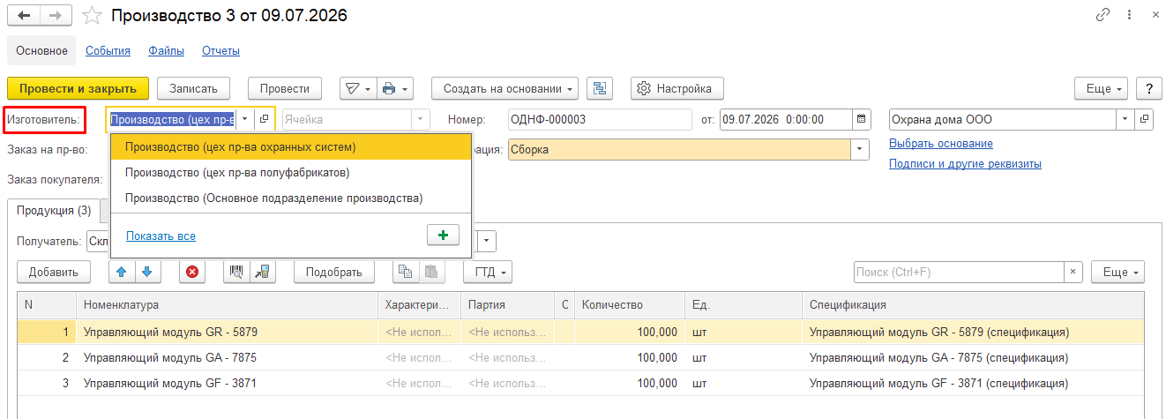This screenshot has height=419, width=1166.
Task: Open the Изготовитель field's selected item
Action: click(264, 119)
